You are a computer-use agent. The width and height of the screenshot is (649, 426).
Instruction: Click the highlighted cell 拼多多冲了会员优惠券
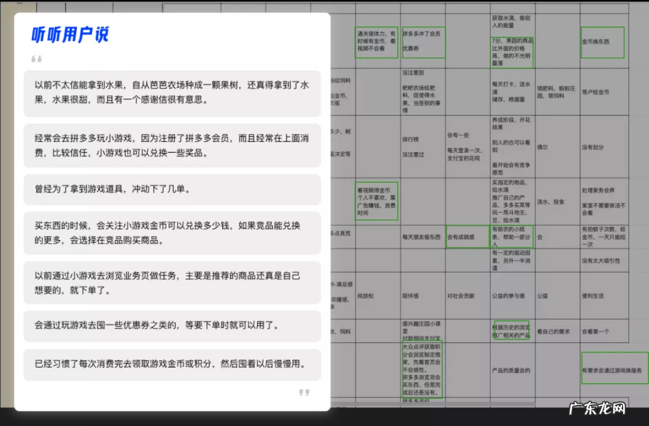424,42
